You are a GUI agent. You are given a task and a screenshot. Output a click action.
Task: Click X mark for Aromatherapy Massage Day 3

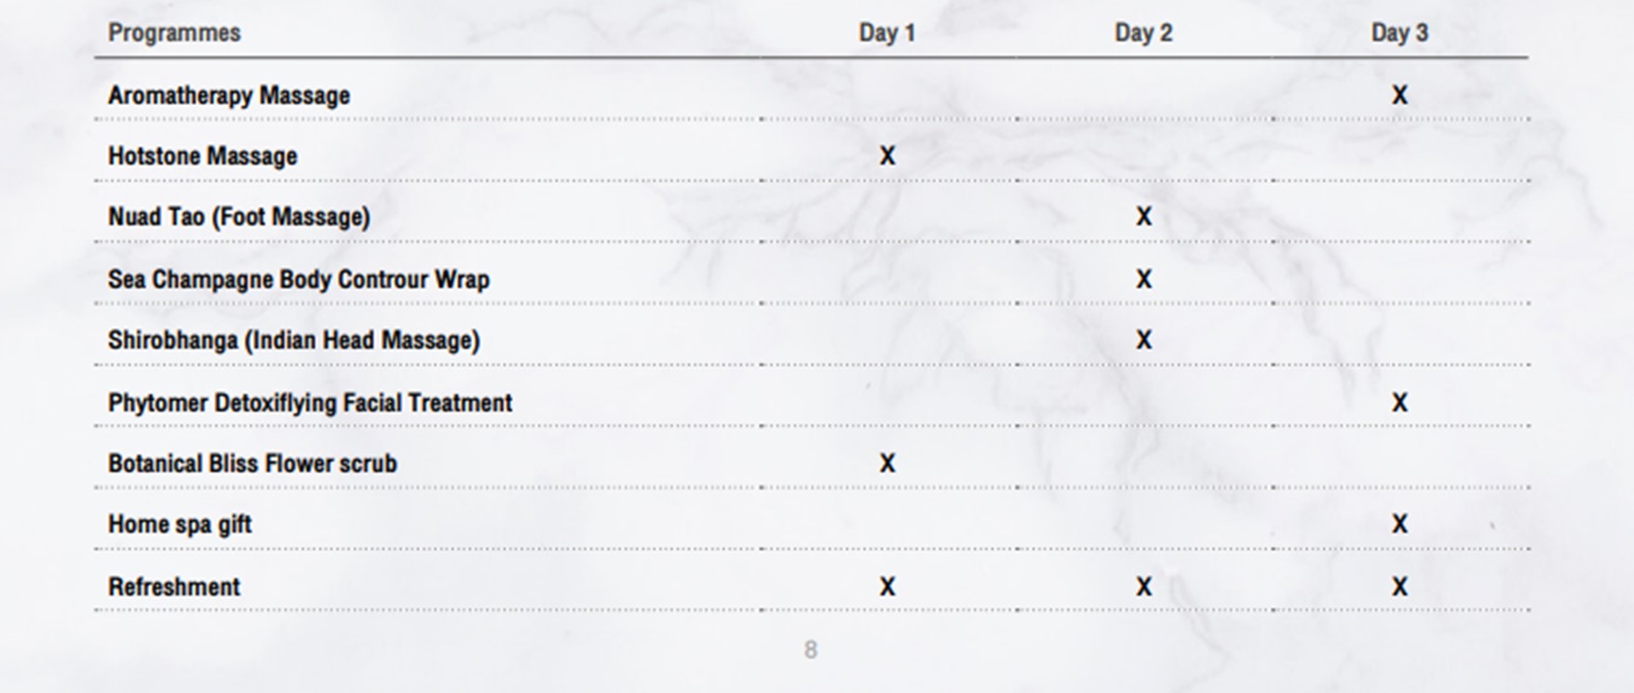1399,95
